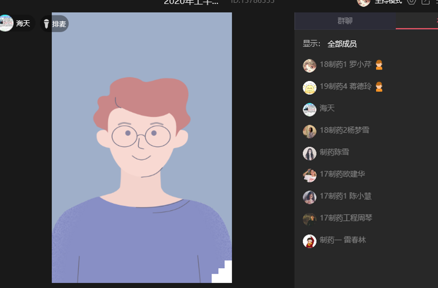The width and height of the screenshot is (438, 288).
Task: Click the share/pop-out icon in title bar
Action: (425, 2)
